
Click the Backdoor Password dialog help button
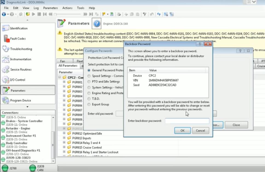pyautogui.click(x=200, y=44)
